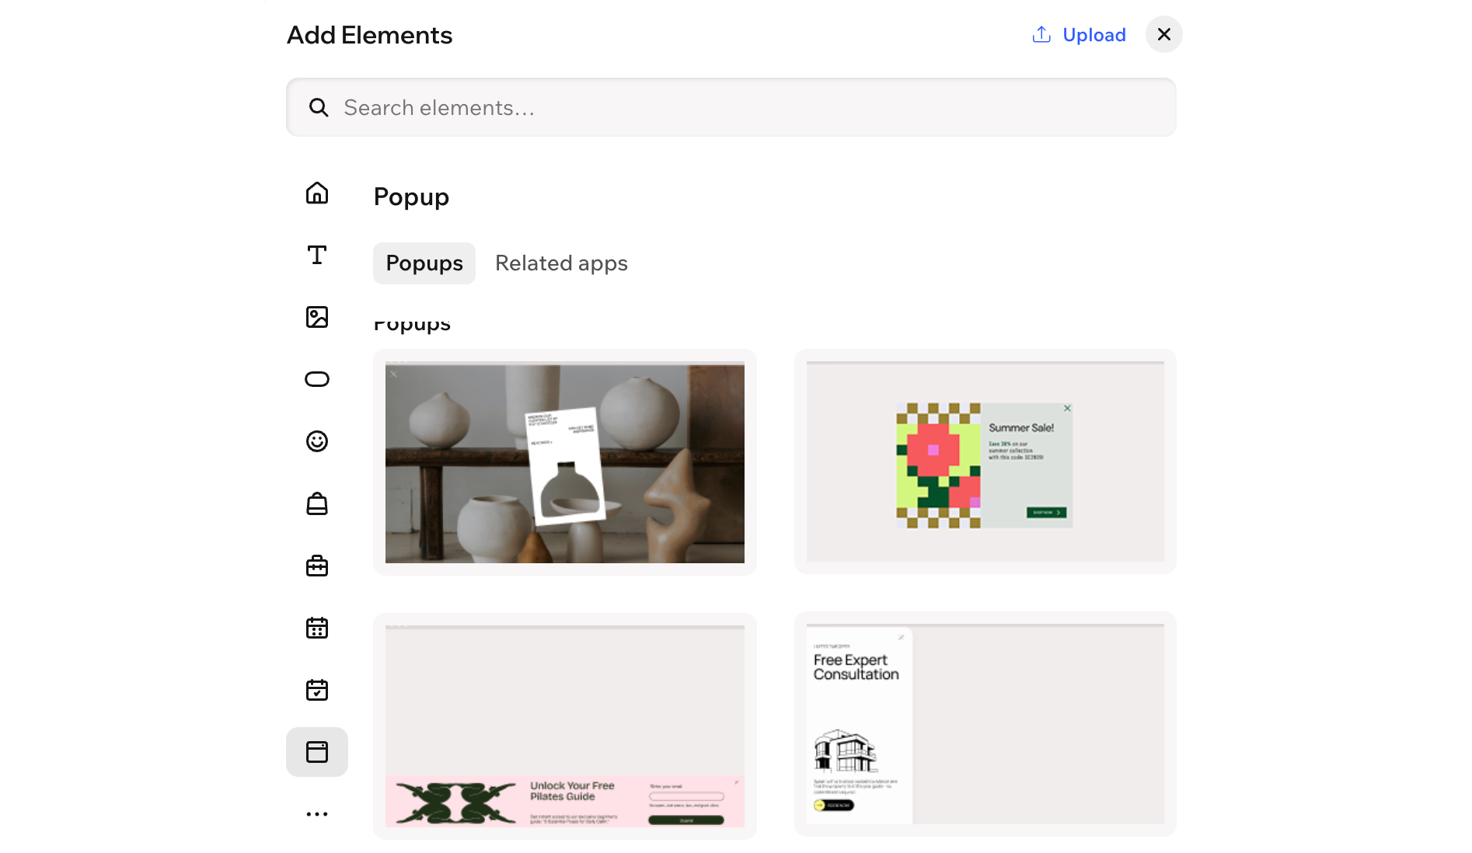Click the Upload link

[x=1094, y=35]
